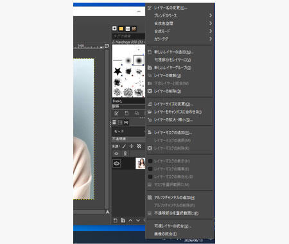Choose '可視部分をレイヤーに' menu item
The width and height of the screenshot is (289, 244).
point(180,60)
